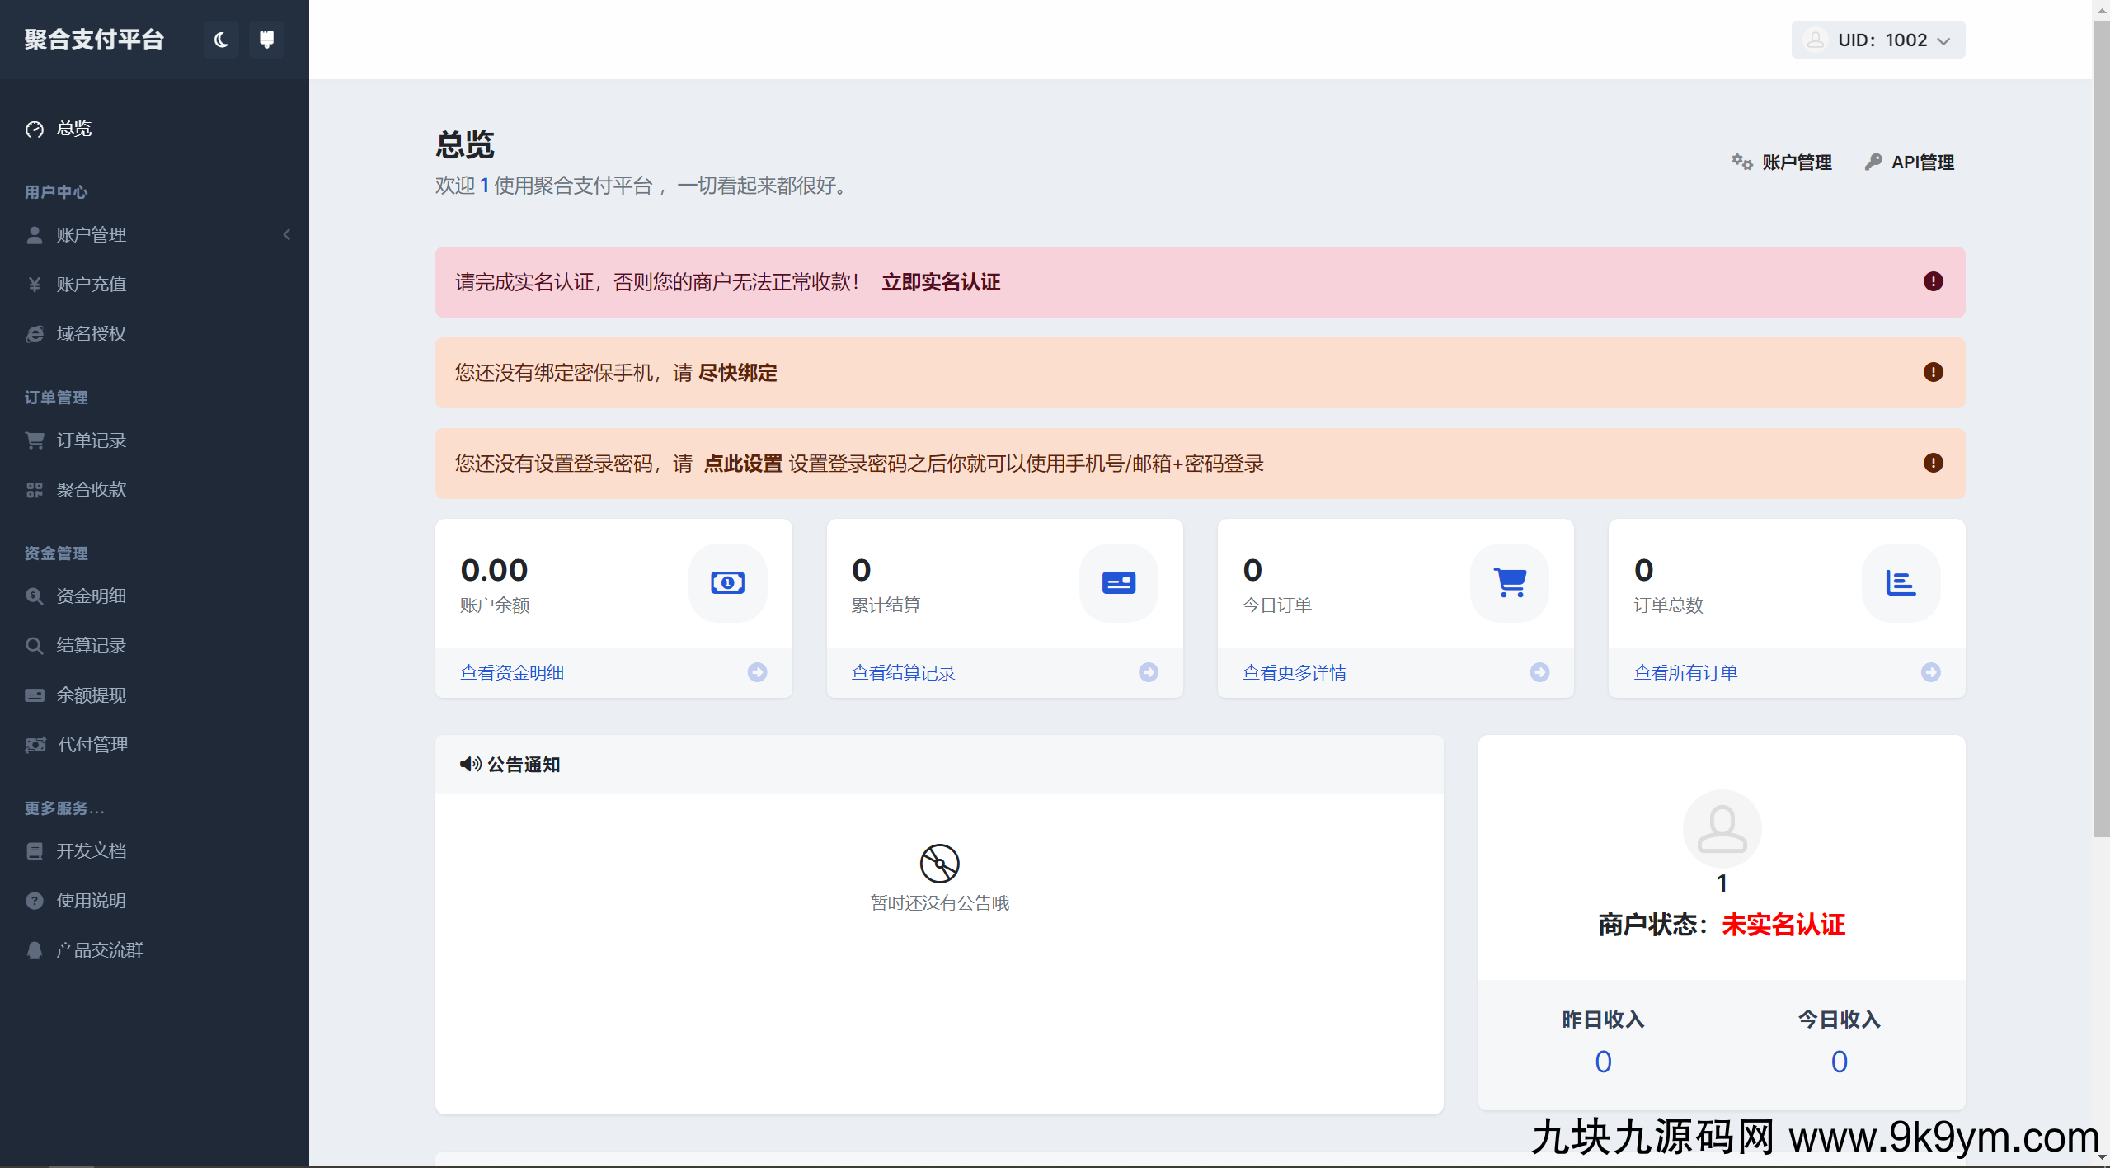Screen dimensions: 2110x1168
Task: Click the 聚合支付平台 logo title
Action: 94,40
